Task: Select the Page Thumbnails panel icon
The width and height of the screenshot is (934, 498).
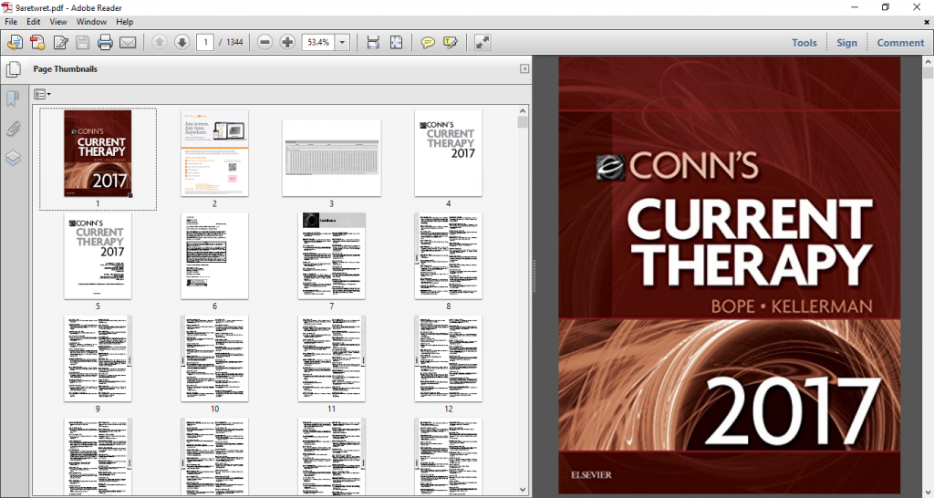Action: (13, 69)
